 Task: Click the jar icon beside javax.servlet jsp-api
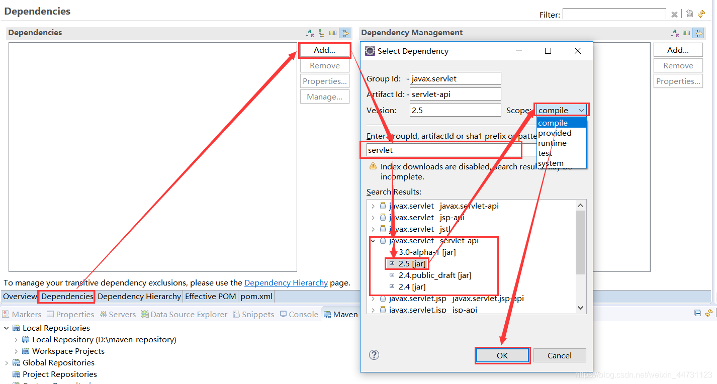click(383, 217)
